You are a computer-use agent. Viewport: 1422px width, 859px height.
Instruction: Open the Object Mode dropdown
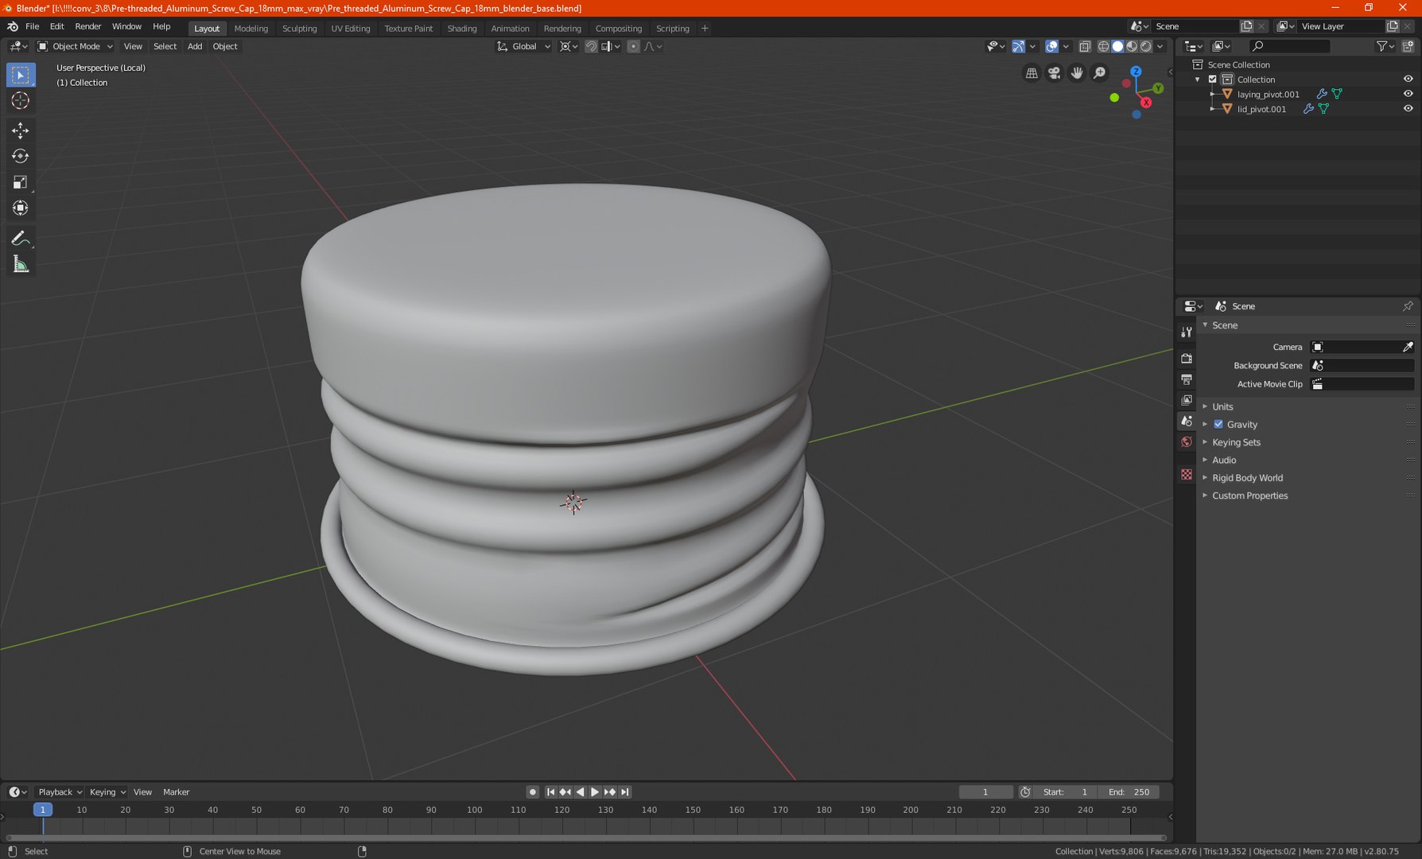76,46
